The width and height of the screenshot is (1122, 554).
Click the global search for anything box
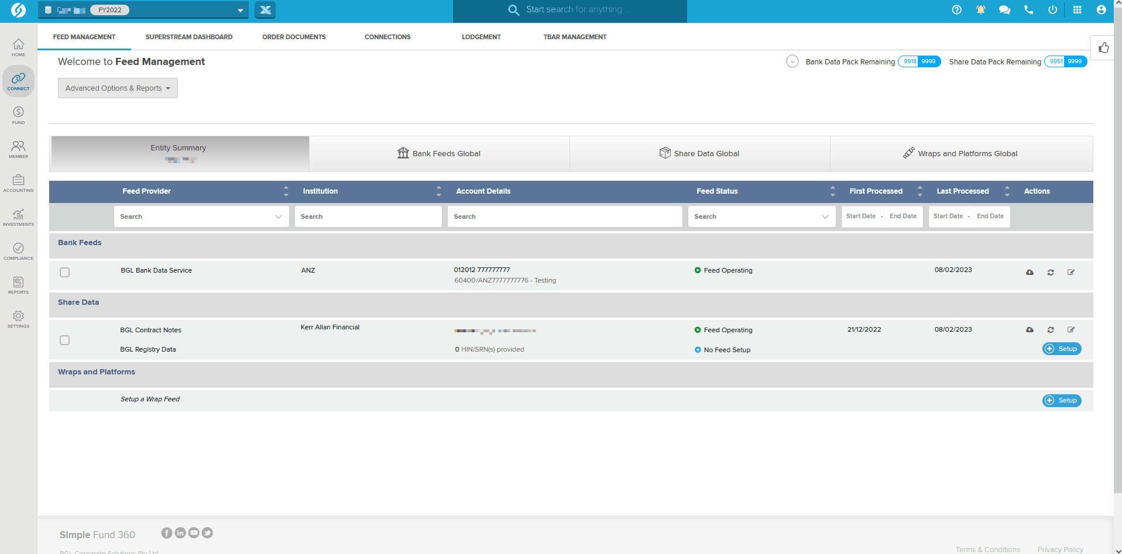(x=570, y=10)
